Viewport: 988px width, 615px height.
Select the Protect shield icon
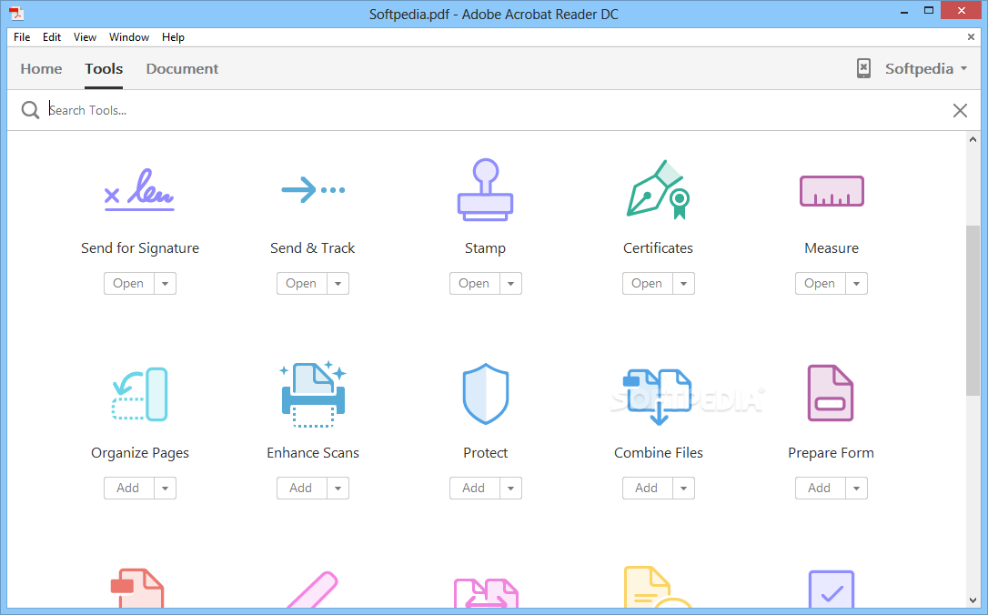485,394
